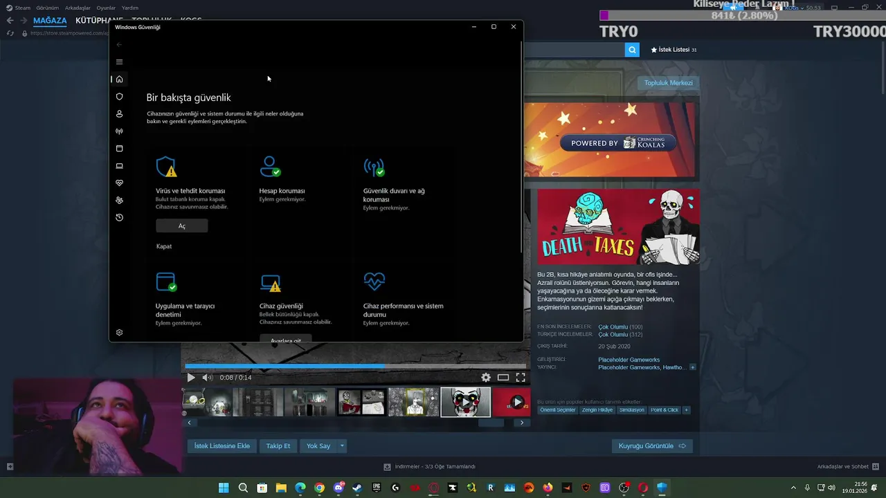Open the dropdown arrow beside Yok Say
The height and width of the screenshot is (498, 886).
pyautogui.click(x=342, y=446)
